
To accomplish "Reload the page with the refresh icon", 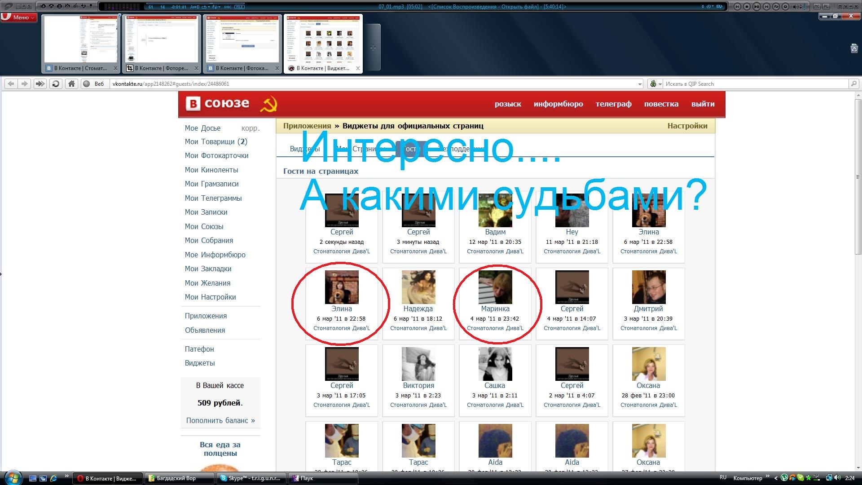I will pyautogui.click(x=56, y=84).
